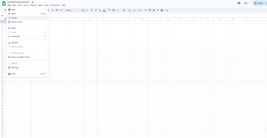Click the insert chart icon

click(x=154, y=10)
